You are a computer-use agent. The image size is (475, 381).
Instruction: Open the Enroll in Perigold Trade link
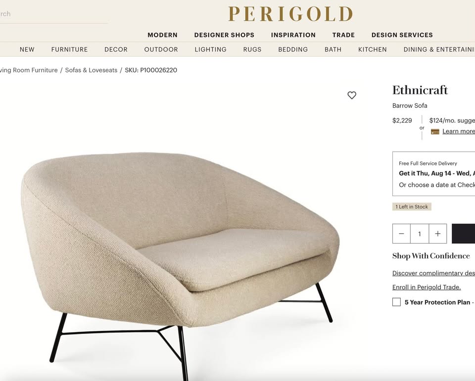pos(427,287)
